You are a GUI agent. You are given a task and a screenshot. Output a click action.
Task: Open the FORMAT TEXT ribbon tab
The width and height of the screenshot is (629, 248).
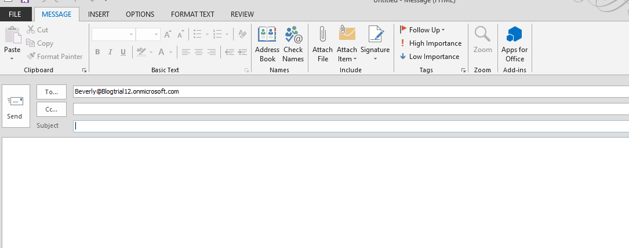point(192,14)
